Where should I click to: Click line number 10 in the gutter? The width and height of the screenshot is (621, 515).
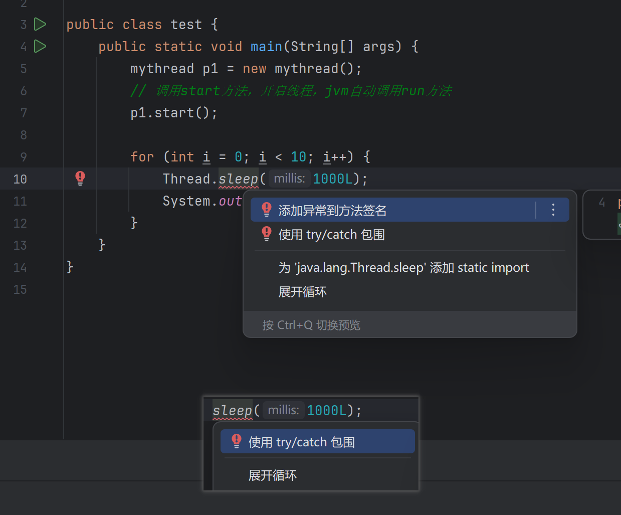coord(20,179)
